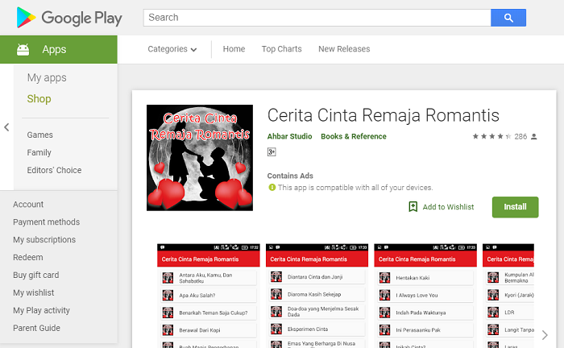Image resolution: width=564 pixels, height=348 pixels.
Task: Open the screenshot listing Kyori (Jarak)
Action: pos(508,296)
